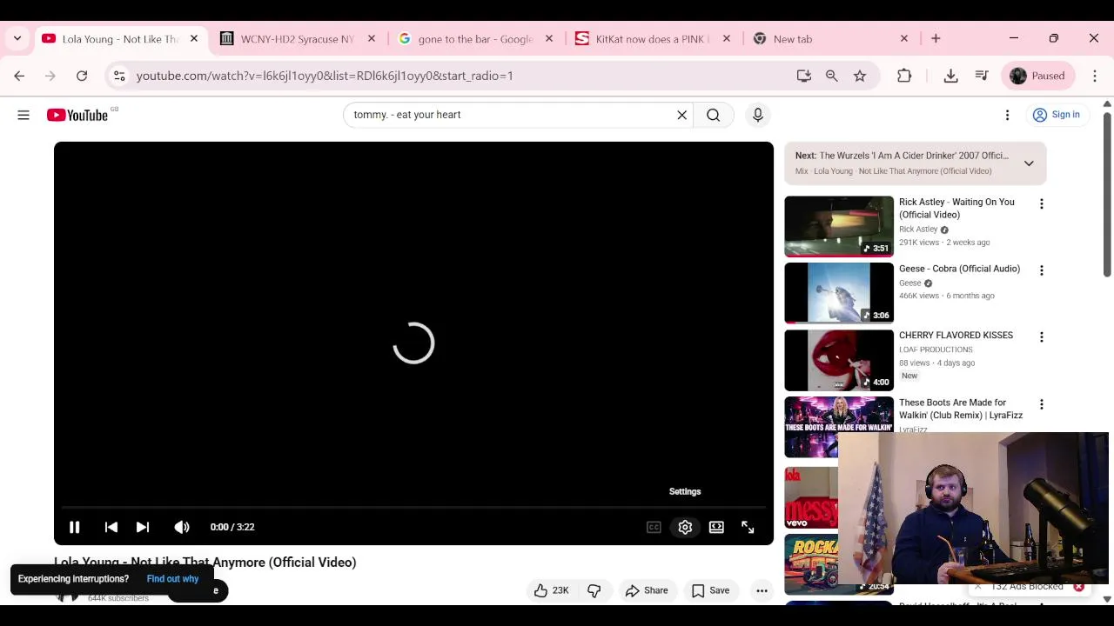This screenshot has height=626, width=1114.
Task: Close the Ads Blocked notification
Action: click(x=1078, y=587)
